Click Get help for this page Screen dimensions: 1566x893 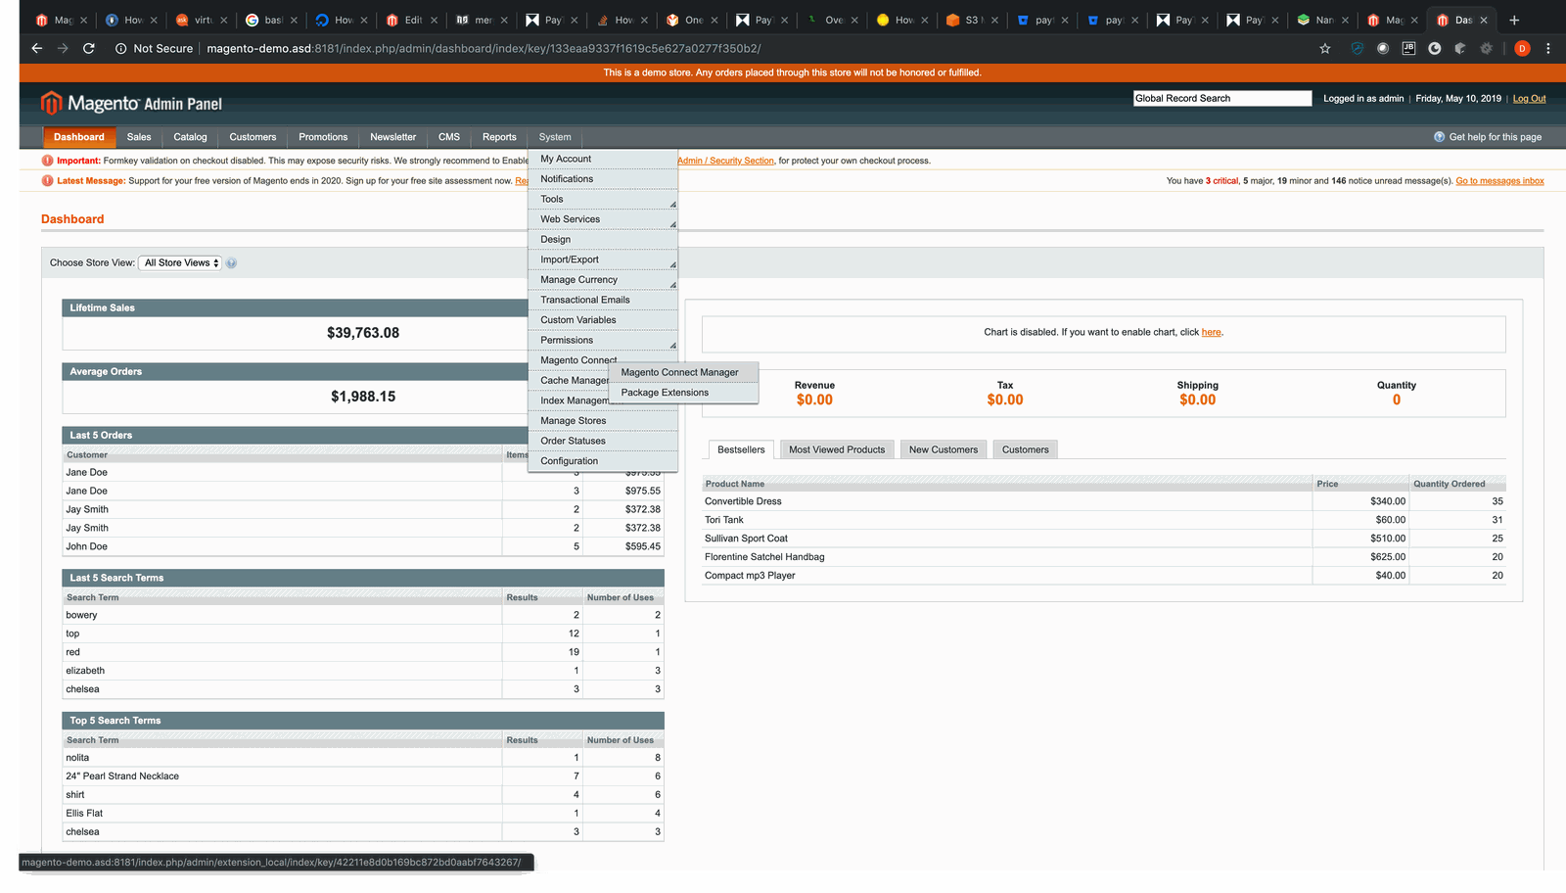coord(1495,137)
